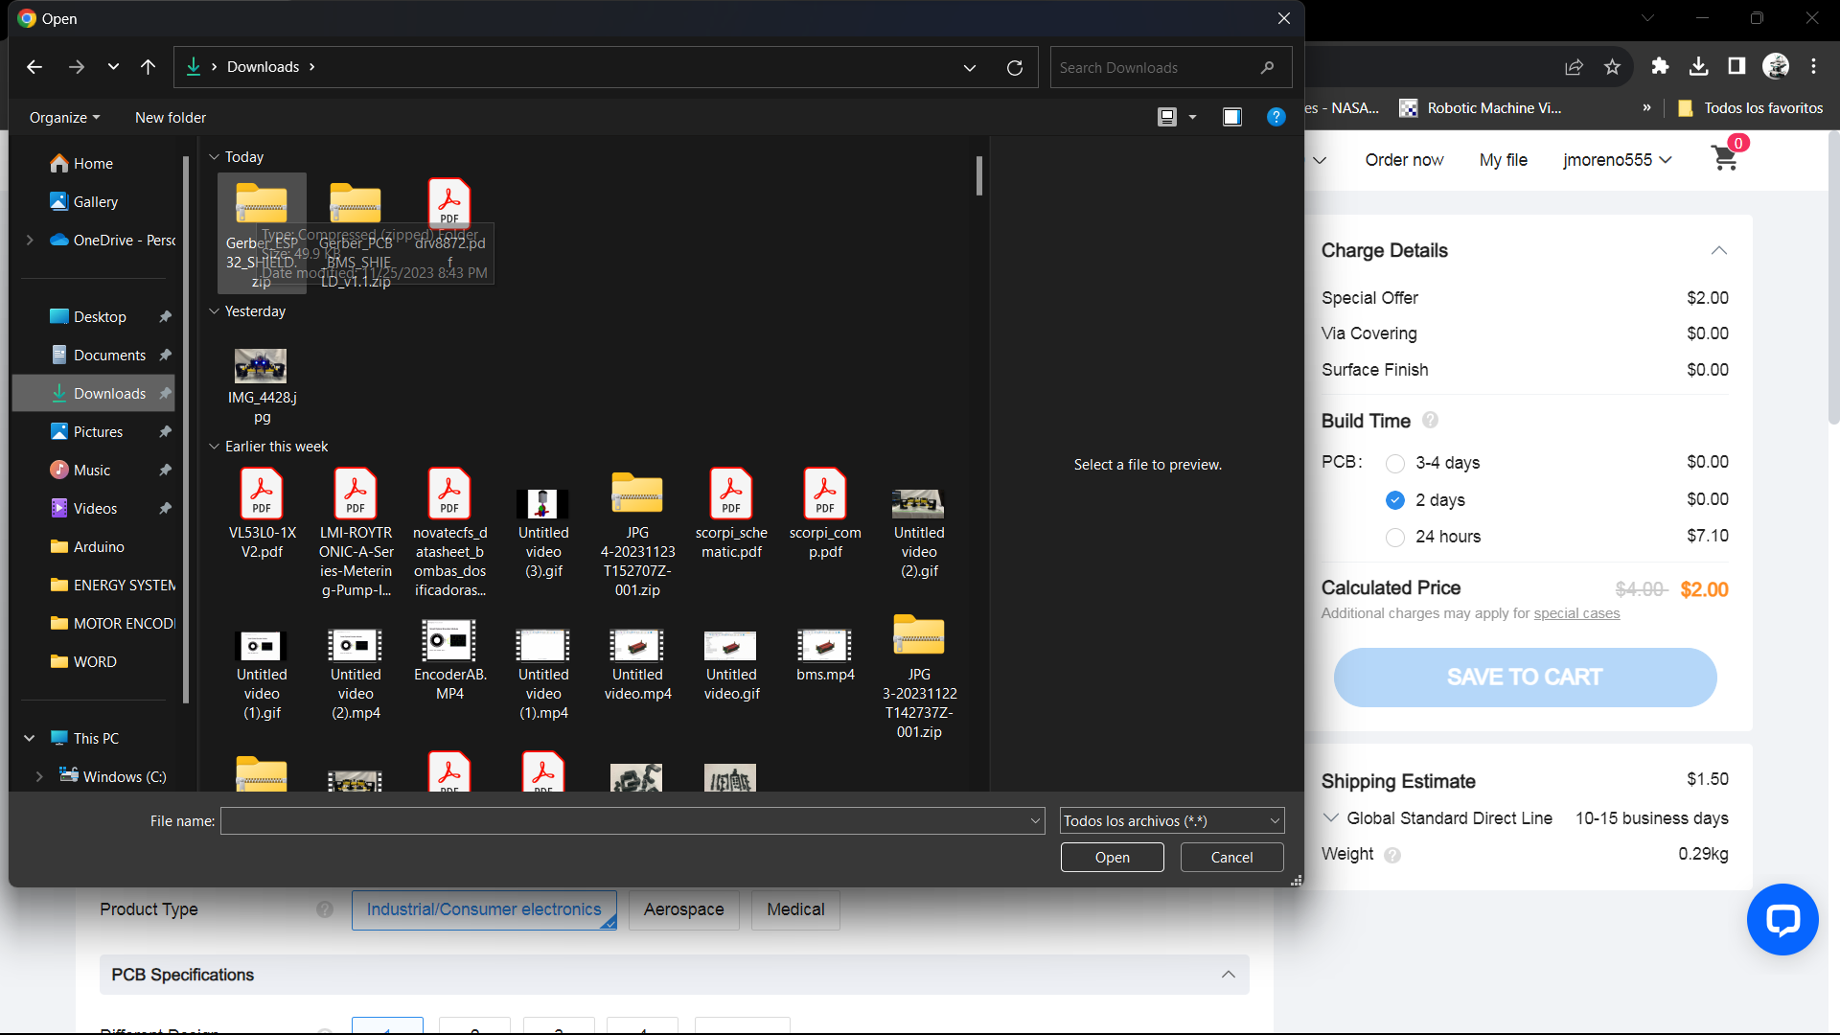Click the SAVE TO CART button
This screenshot has height=1035, width=1840.
[1524, 678]
